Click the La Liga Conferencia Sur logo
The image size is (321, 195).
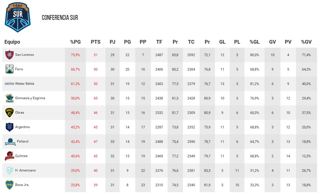tap(18, 17)
